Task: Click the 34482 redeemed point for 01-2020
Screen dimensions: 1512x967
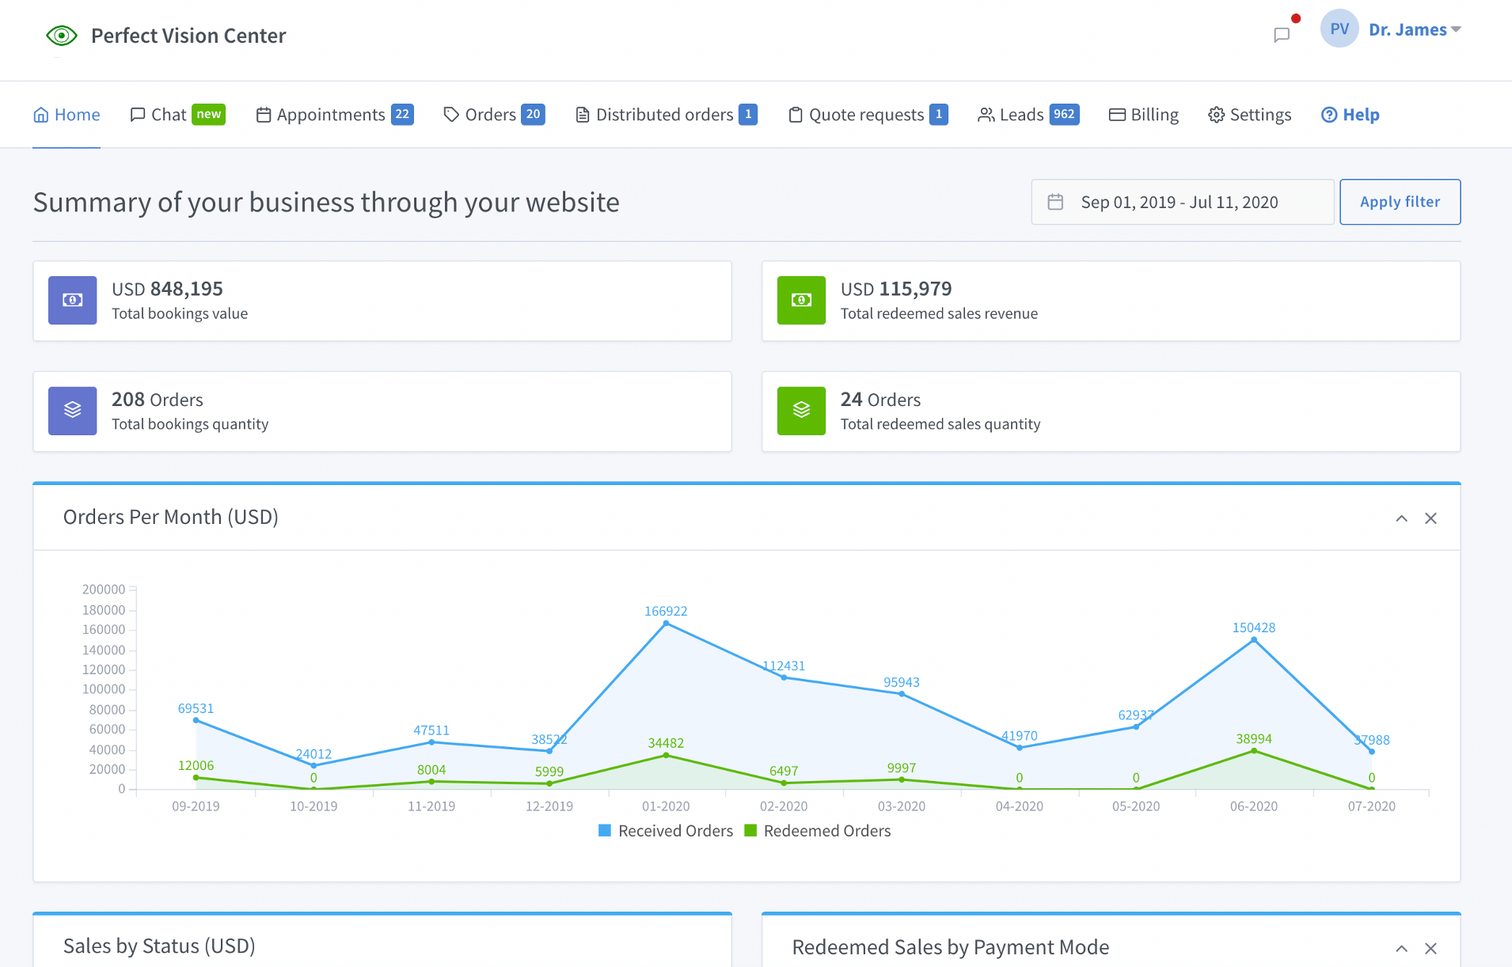Action: (x=666, y=755)
